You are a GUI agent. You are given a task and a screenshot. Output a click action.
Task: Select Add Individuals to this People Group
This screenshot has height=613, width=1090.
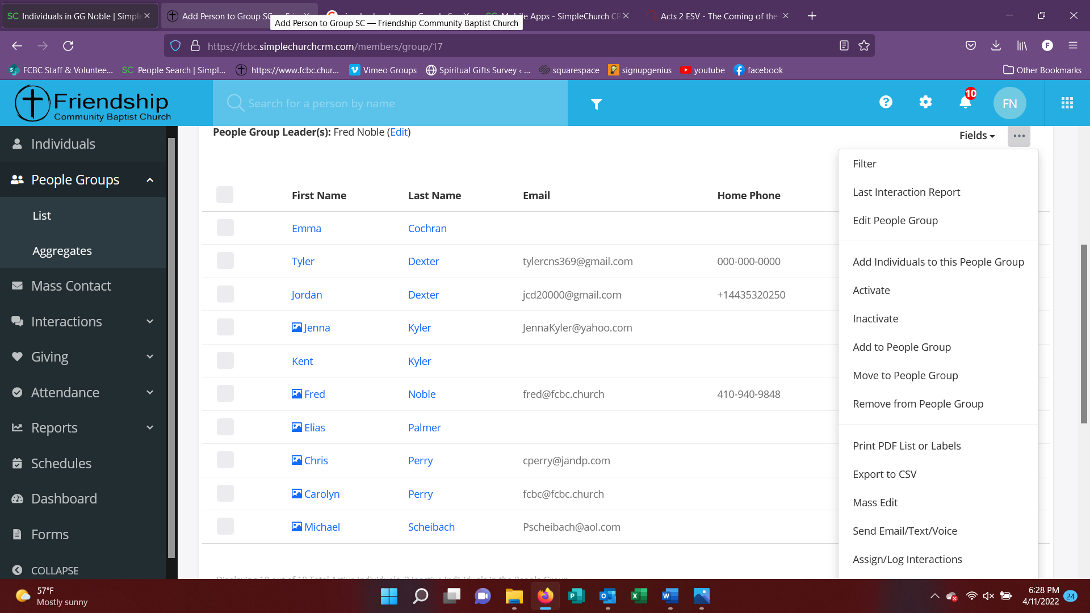coord(938,262)
